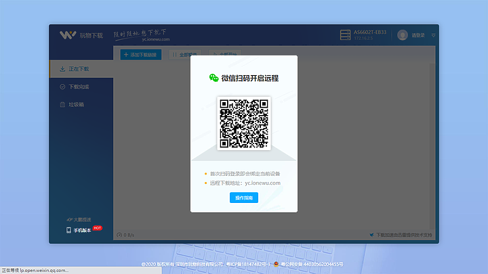Click the yc.ionewu.com slogan in header
Screen dimensions: 488x274
(x=156, y=39)
